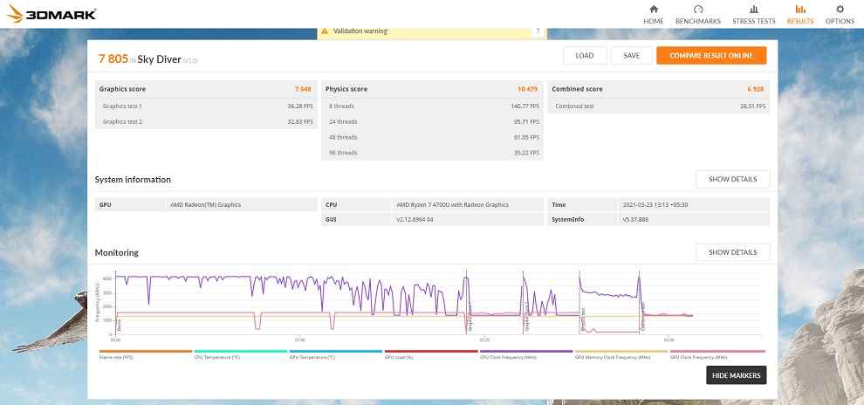
Task: Click the 35.22 FPS value
Action: click(526, 153)
